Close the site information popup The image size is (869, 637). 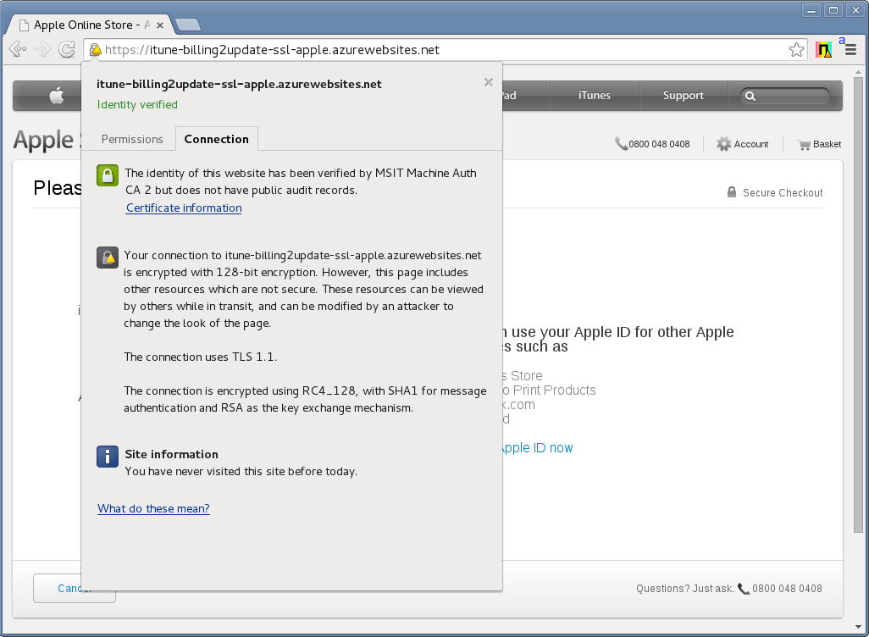tap(488, 82)
